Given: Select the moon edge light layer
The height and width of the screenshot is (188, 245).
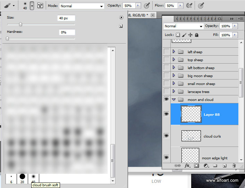Looking at the screenshot, I should (214, 158).
